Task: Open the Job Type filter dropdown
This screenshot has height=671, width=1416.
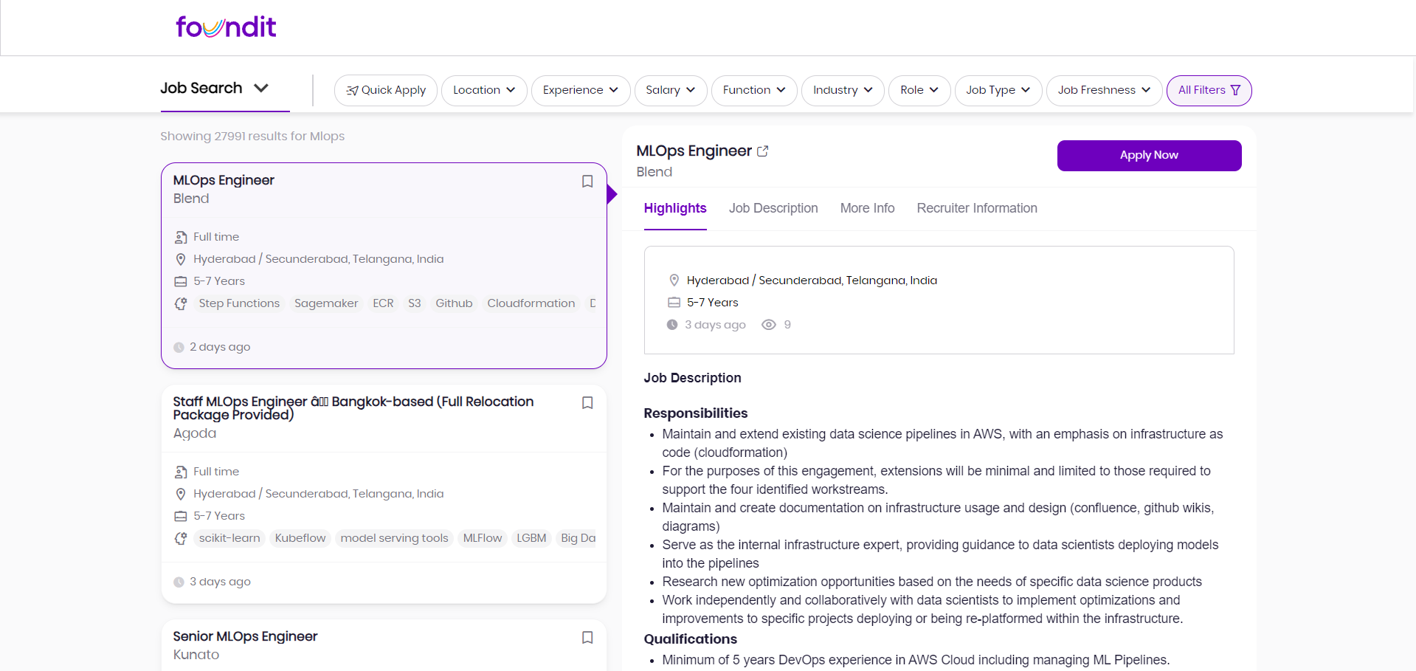Action: point(998,91)
